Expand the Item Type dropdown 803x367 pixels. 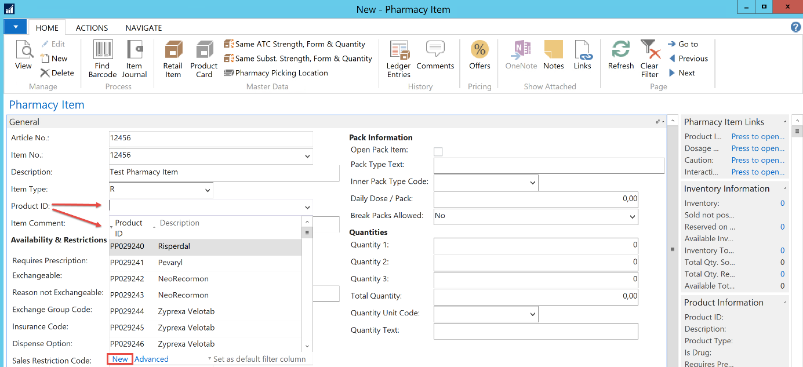tap(208, 190)
